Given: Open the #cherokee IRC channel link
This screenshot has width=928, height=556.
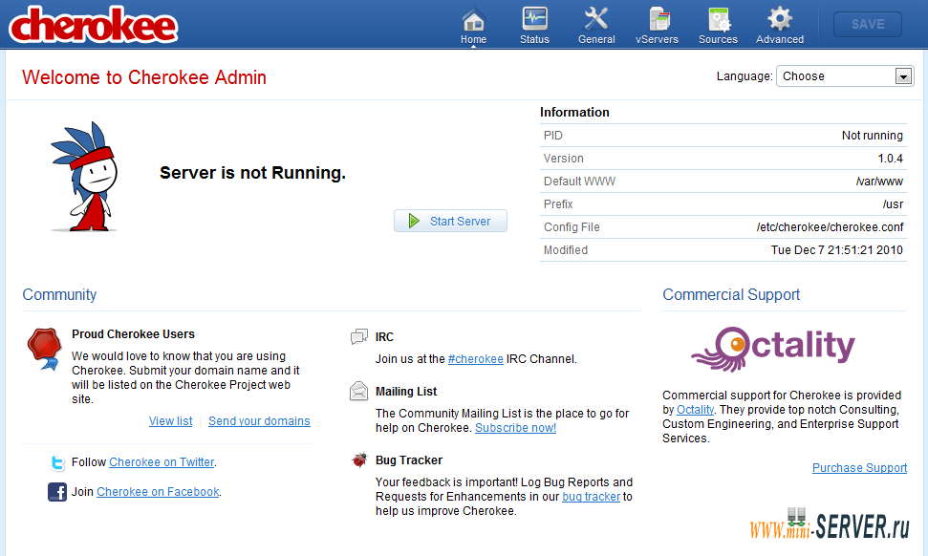Looking at the screenshot, I should 475,359.
